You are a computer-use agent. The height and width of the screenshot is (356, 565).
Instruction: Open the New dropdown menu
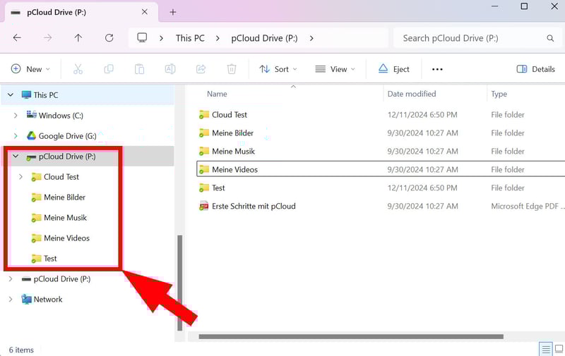click(x=30, y=69)
